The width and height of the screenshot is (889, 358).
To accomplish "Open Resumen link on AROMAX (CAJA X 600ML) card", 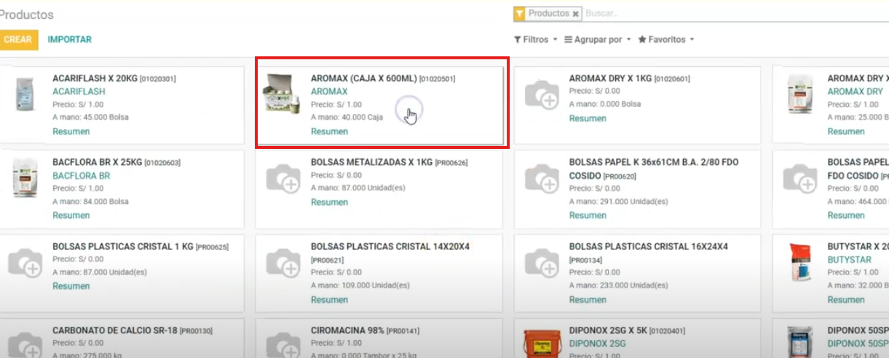I will coord(329,131).
